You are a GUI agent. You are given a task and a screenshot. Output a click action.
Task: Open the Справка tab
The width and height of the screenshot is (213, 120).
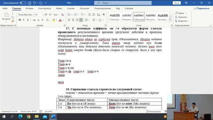(x=129, y=8)
